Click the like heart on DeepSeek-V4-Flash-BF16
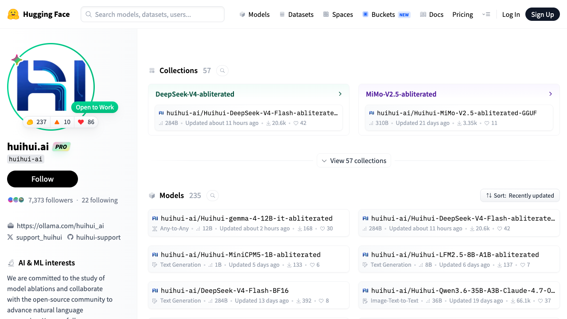 [x=322, y=301]
